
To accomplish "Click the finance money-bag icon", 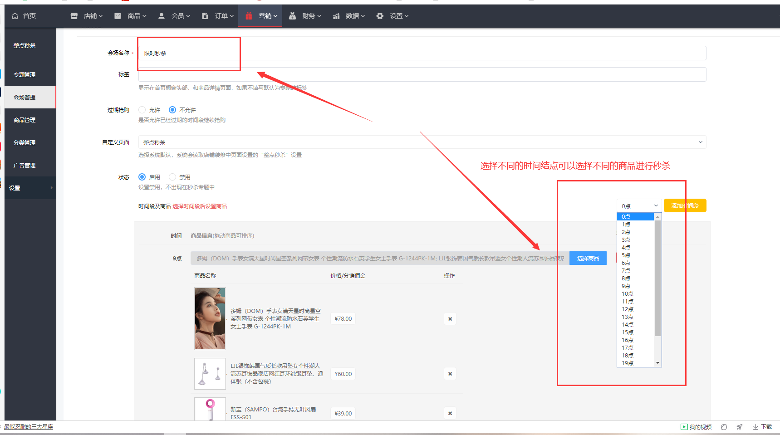I will [x=292, y=16].
